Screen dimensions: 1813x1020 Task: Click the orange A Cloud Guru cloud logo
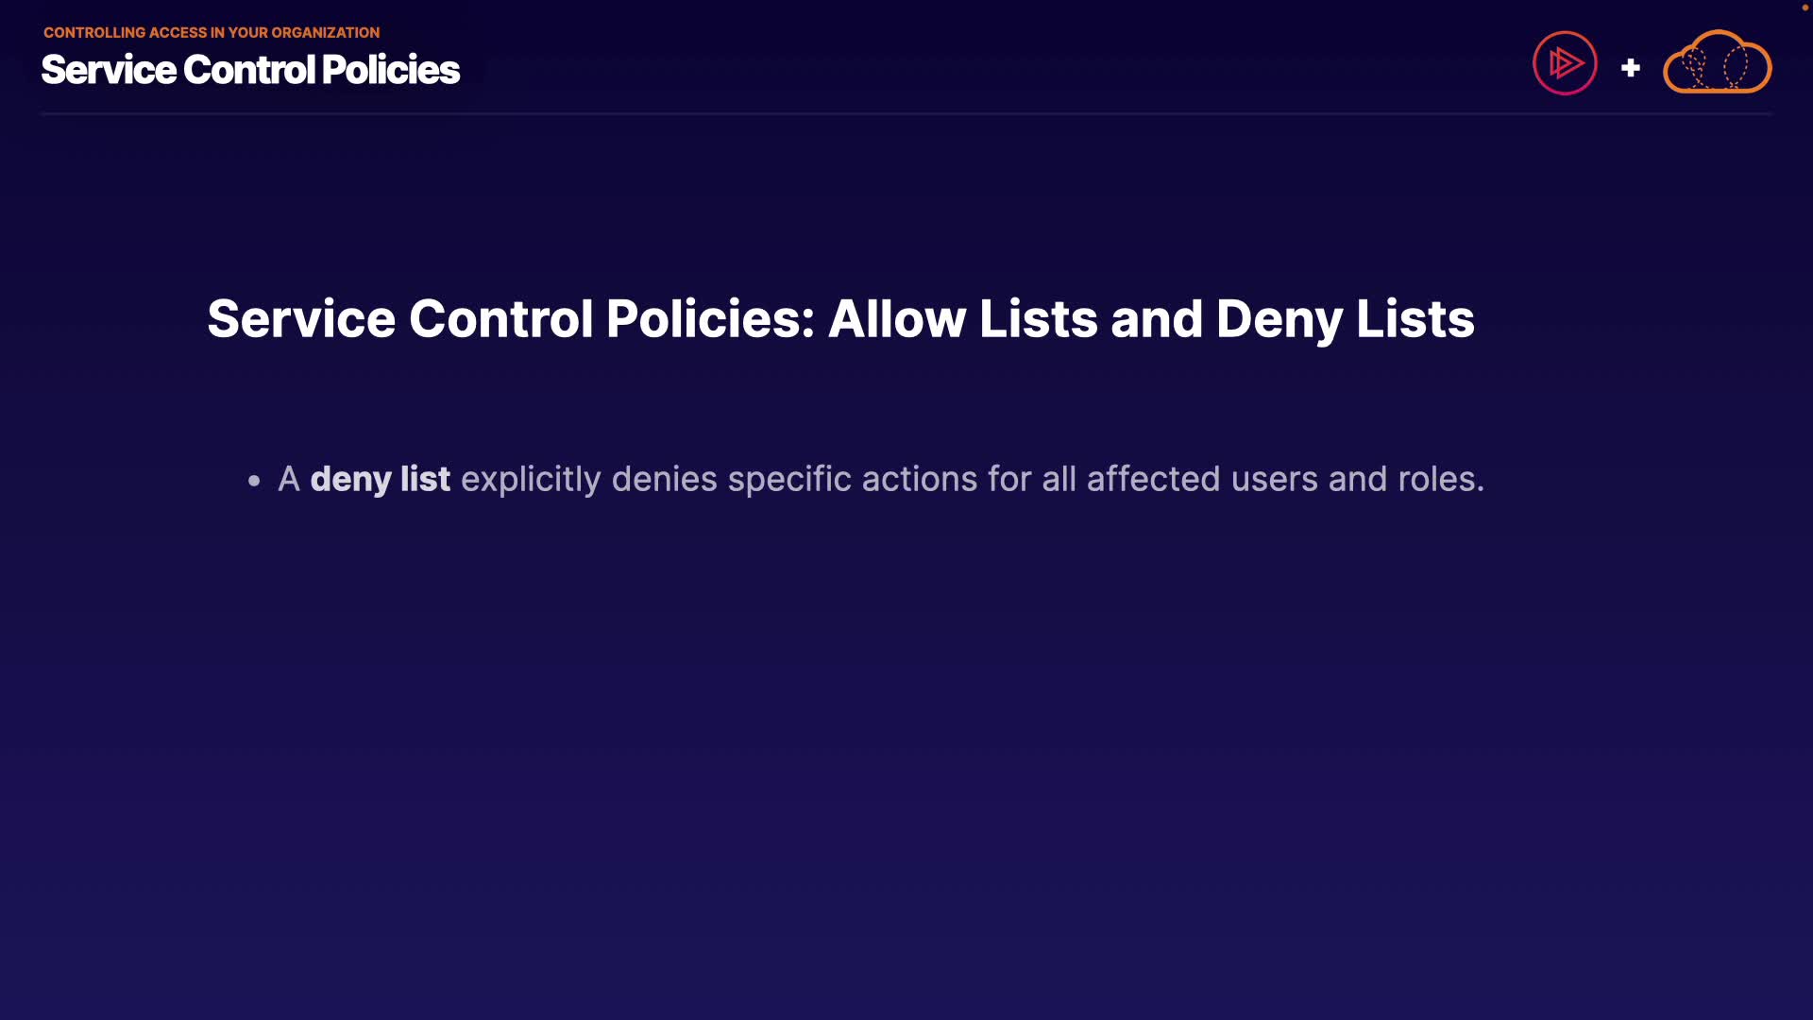tap(1717, 63)
